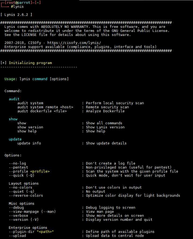This screenshot has width=193, height=239.
Task: Click 'ABSOLUTELY NO WARRANTY' notice line
Action: coord(85,27)
